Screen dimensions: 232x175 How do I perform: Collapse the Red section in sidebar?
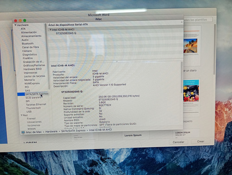coord(22,115)
